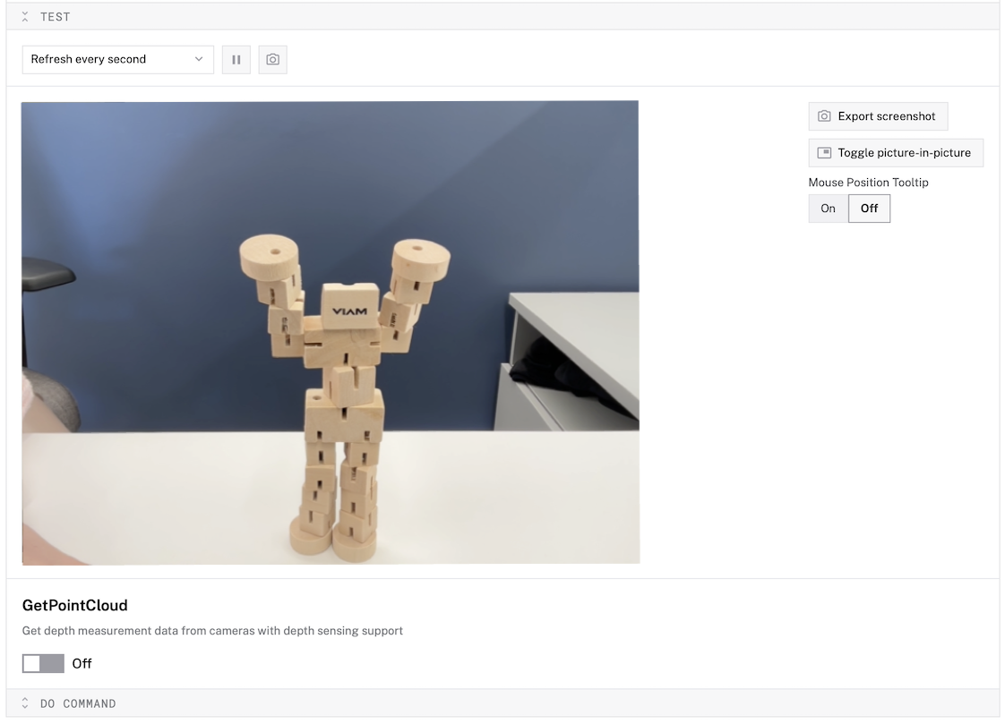Click the live camera feed image

point(330,332)
